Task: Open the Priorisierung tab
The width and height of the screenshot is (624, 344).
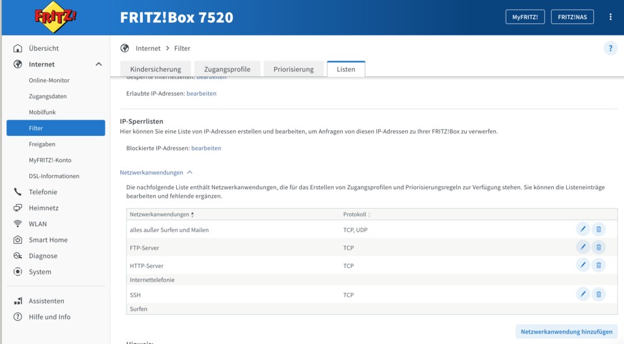Action: pos(293,69)
